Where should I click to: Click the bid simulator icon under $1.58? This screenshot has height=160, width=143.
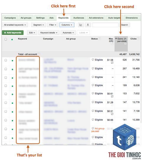tap(112, 63)
